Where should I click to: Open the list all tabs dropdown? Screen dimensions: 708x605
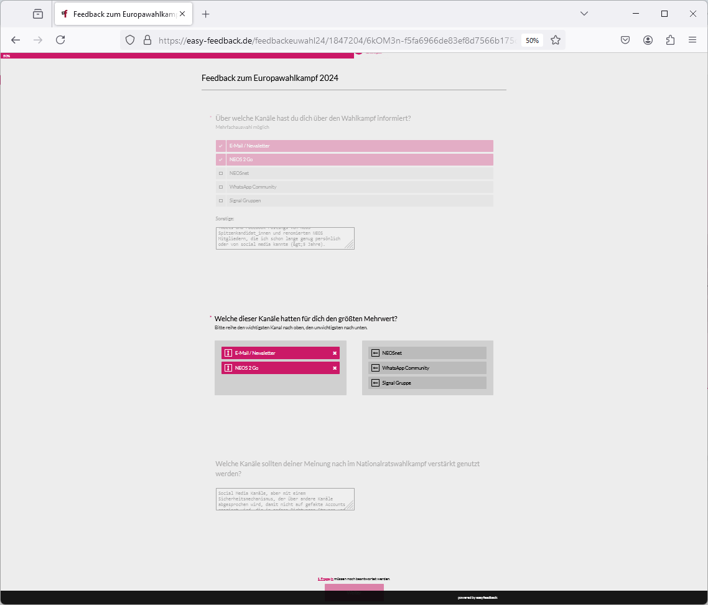(584, 14)
